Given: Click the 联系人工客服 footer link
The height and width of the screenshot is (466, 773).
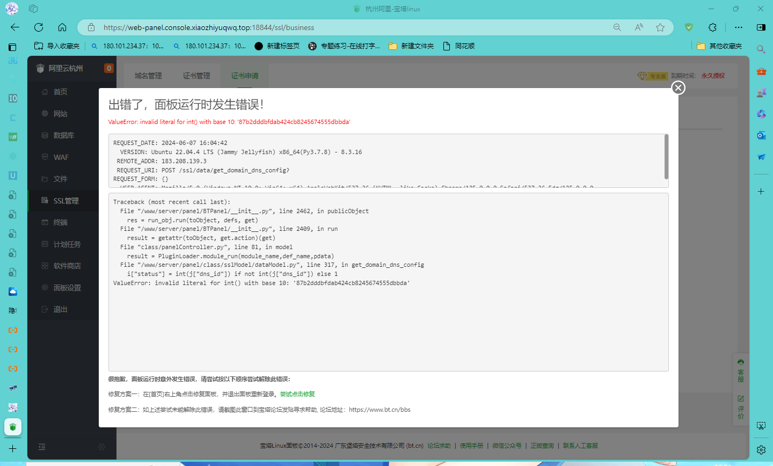Looking at the screenshot, I should [580, 446].
